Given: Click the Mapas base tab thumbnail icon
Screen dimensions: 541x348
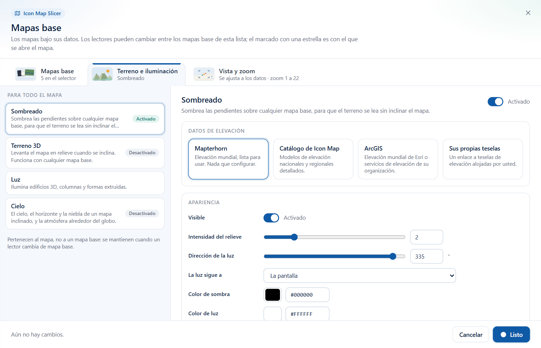Looking at the screenshot, I should click(26, 74).
